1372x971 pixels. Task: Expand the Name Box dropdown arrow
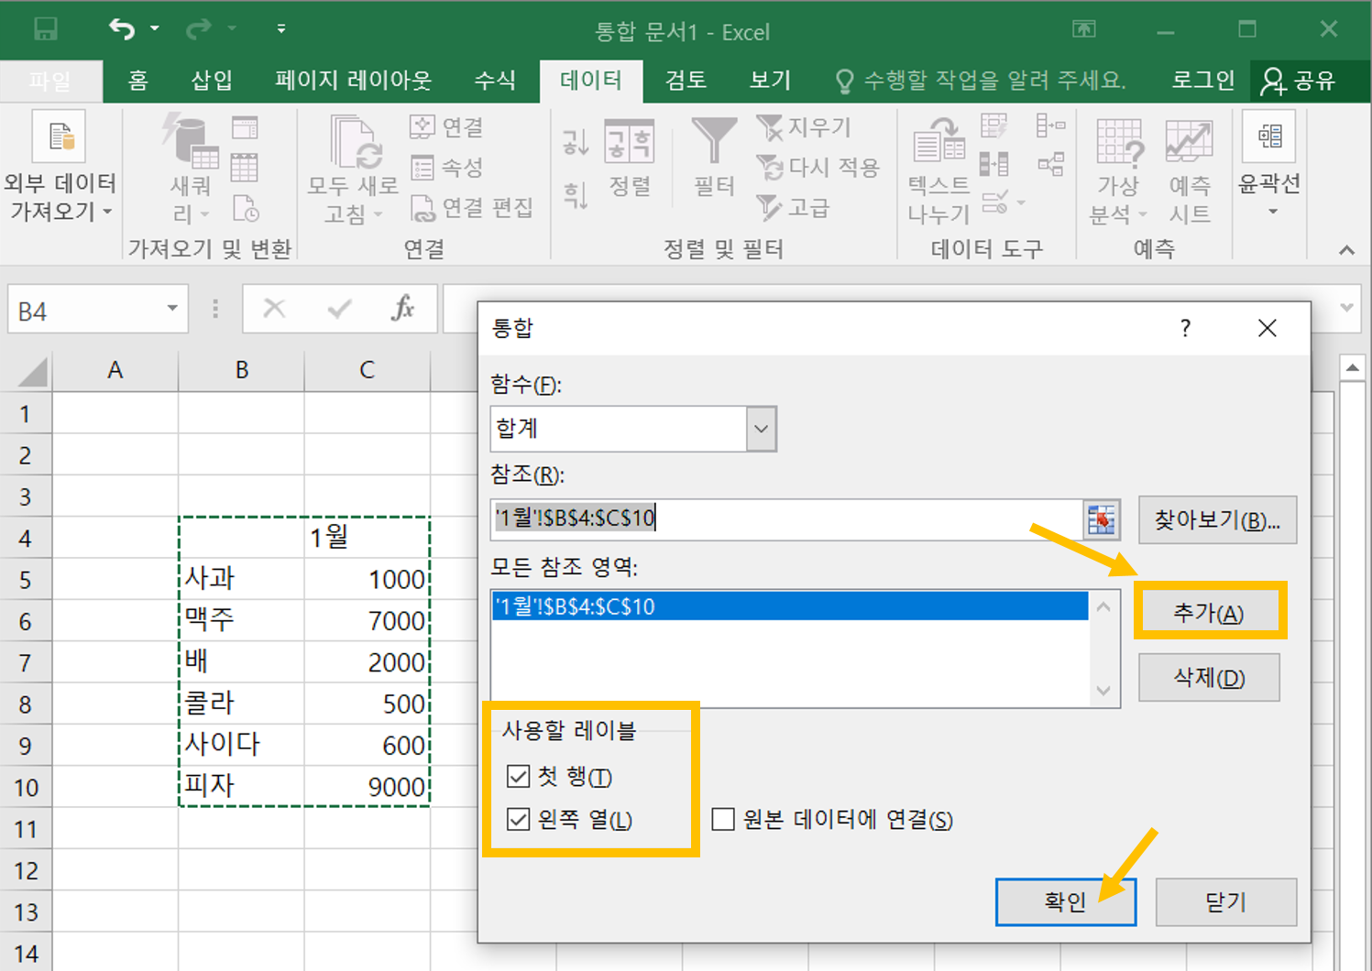(172, 310)
